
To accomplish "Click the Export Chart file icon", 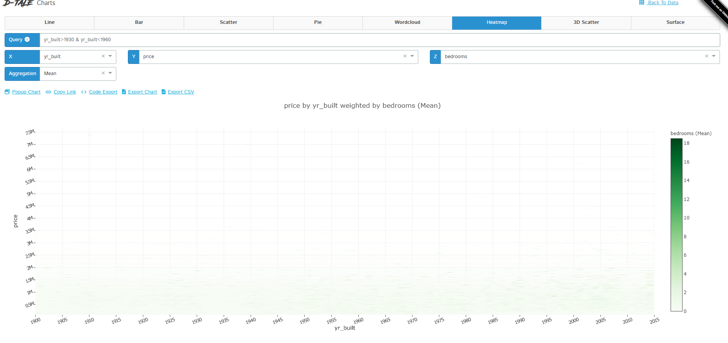I will (x=124, y=92).
